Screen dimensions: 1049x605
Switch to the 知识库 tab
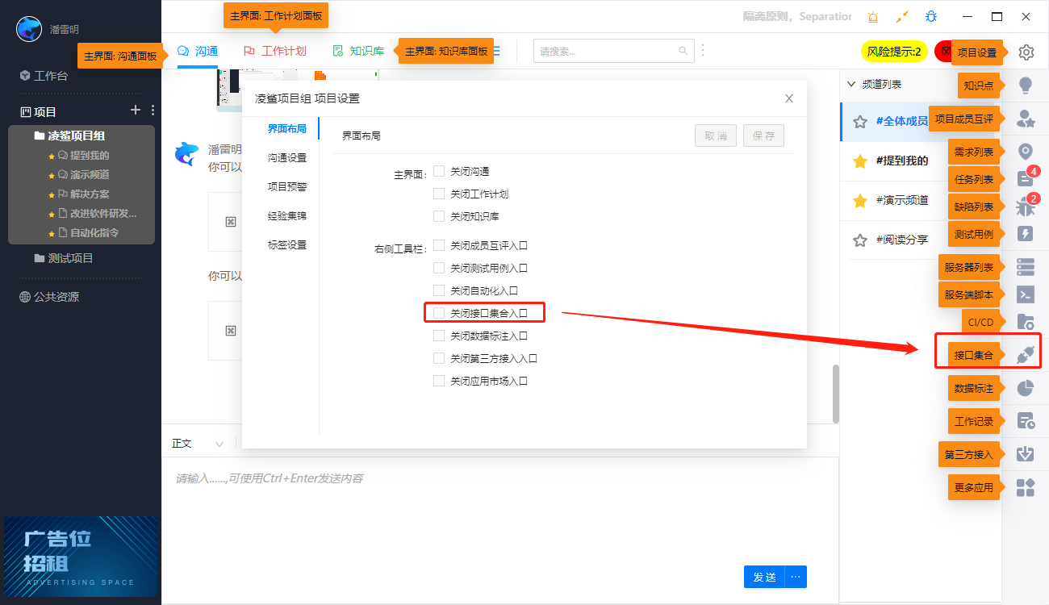358,51
